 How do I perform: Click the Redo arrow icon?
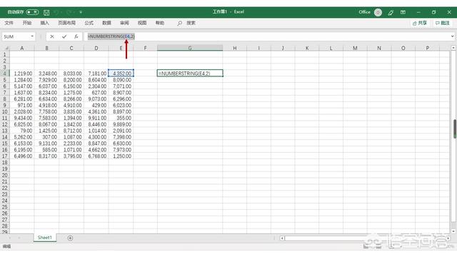pyautogui.click(x=69, y=12)
